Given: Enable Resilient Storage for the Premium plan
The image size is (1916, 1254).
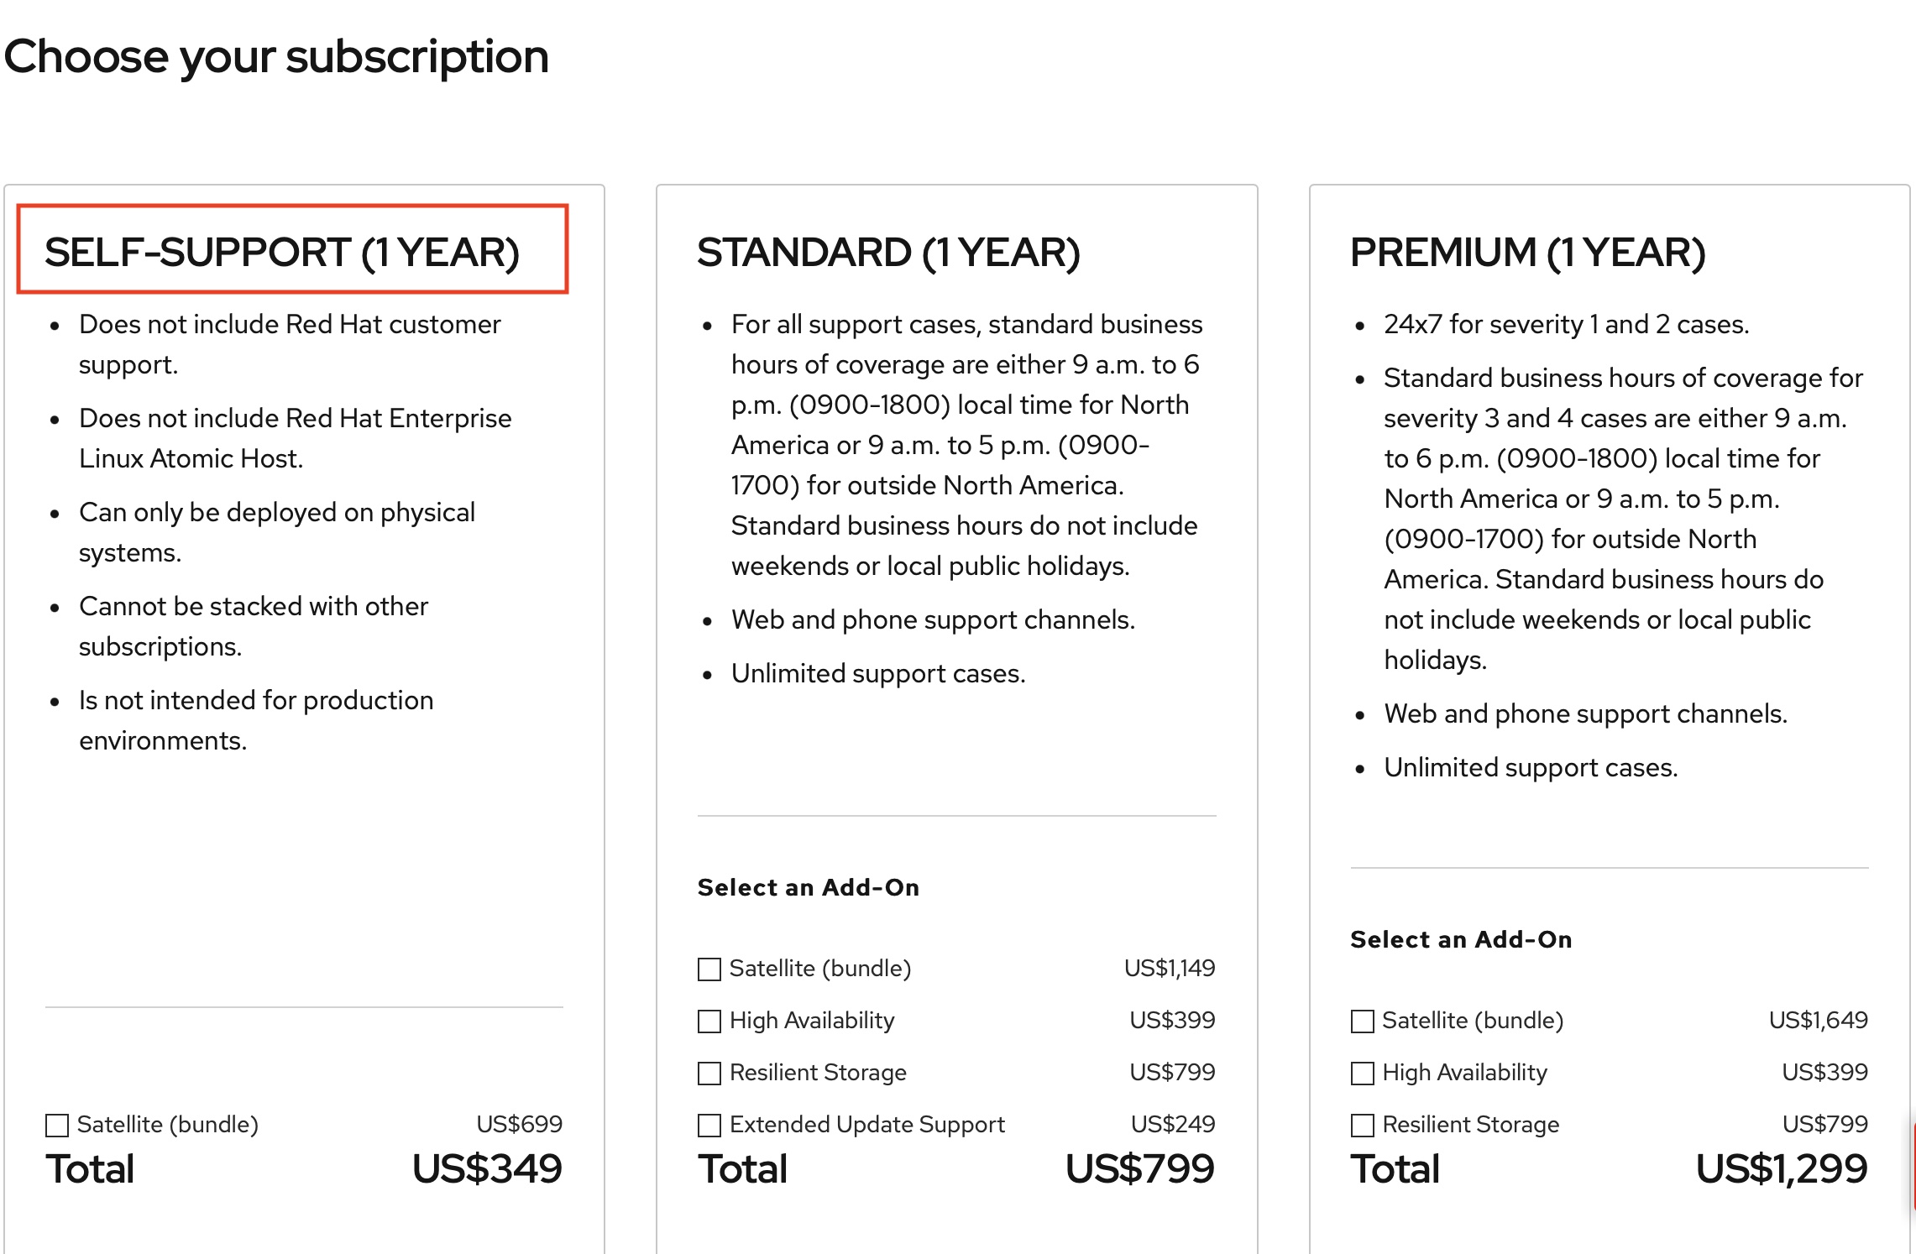Looking at the screenshot, I should (1362, 1124).
